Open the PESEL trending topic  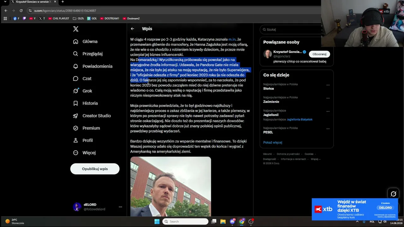(268, 132)
